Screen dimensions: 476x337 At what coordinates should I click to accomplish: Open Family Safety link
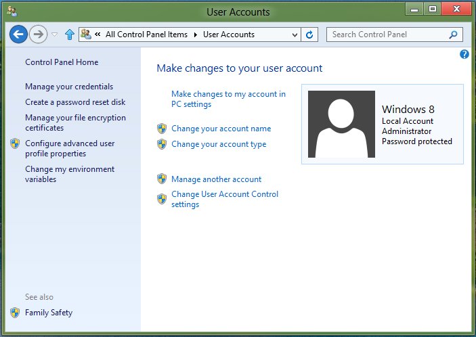point(49,313)
